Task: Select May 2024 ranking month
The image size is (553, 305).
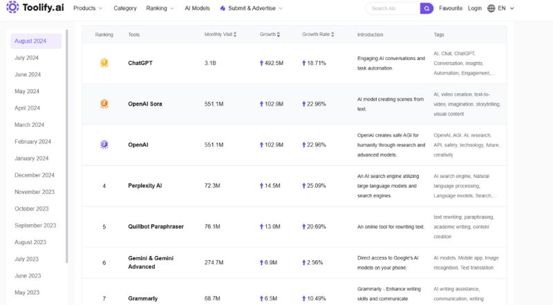Action: pos(27,91)
